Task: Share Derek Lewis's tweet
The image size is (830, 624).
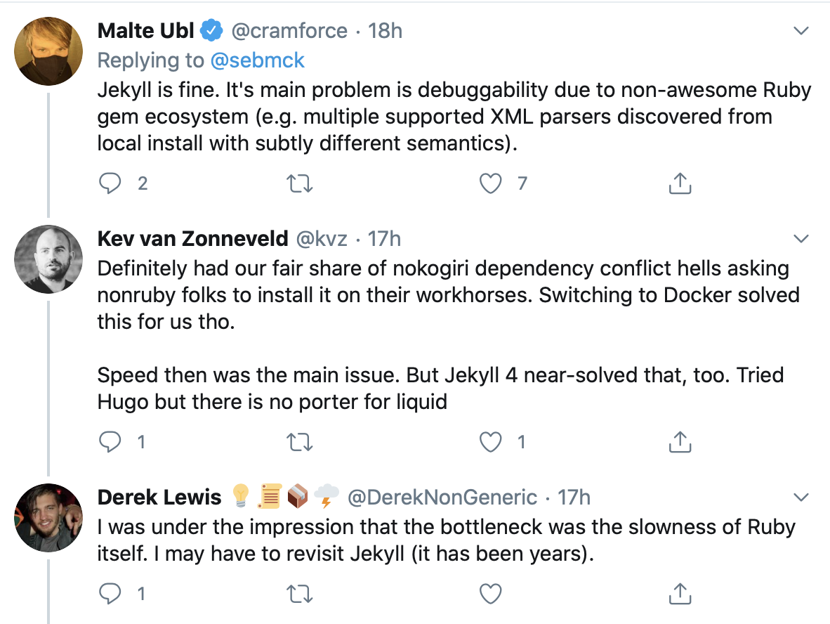Action: 679,593
